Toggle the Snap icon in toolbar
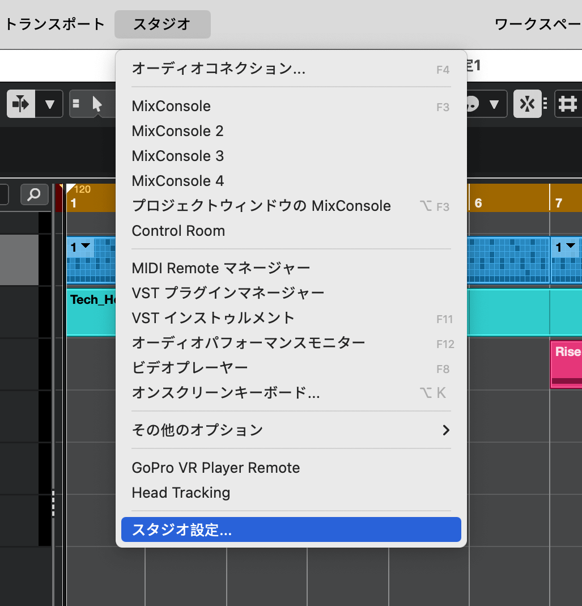 [x=527, y=104]
